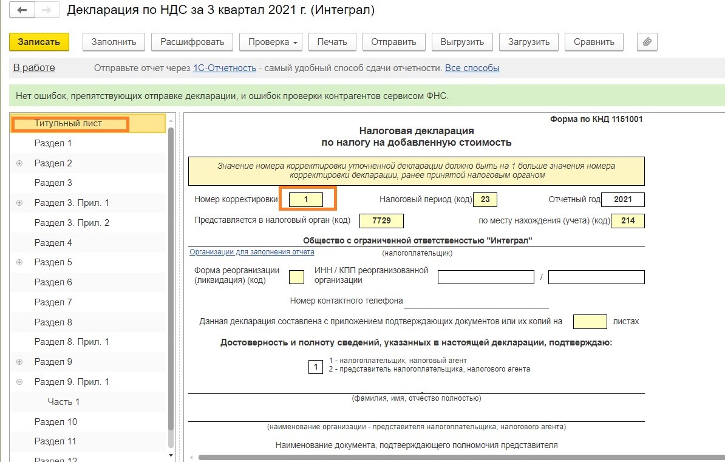The height and width of the screenshot is (462, 725).
Task: Click the 'по месту нахождения' code field 214
Action: click(628, 220)
